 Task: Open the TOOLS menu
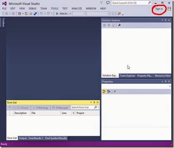[x=55, y=9]
